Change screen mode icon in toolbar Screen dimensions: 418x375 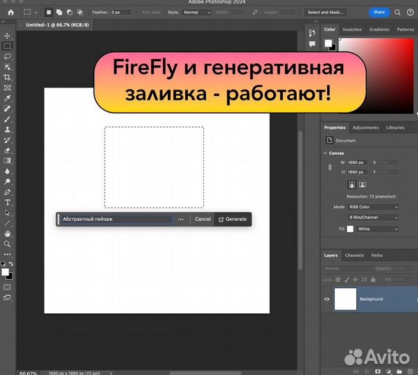pyautogui.click(x=7, y=297)
